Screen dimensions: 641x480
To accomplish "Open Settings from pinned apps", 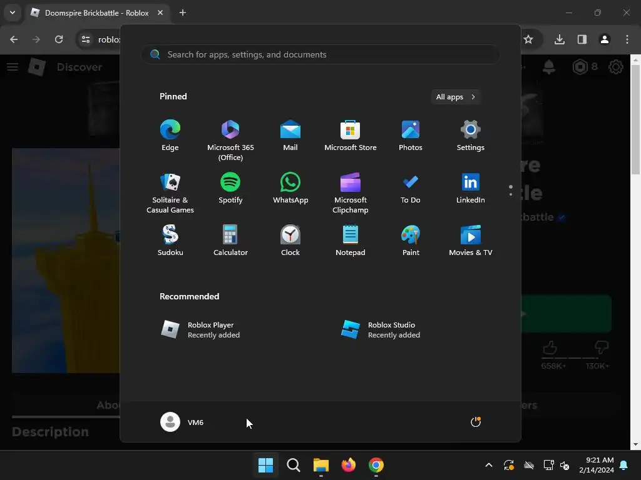I will [471, 136].
